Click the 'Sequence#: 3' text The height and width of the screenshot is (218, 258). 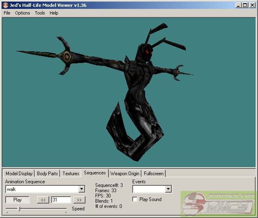point(109,185)
